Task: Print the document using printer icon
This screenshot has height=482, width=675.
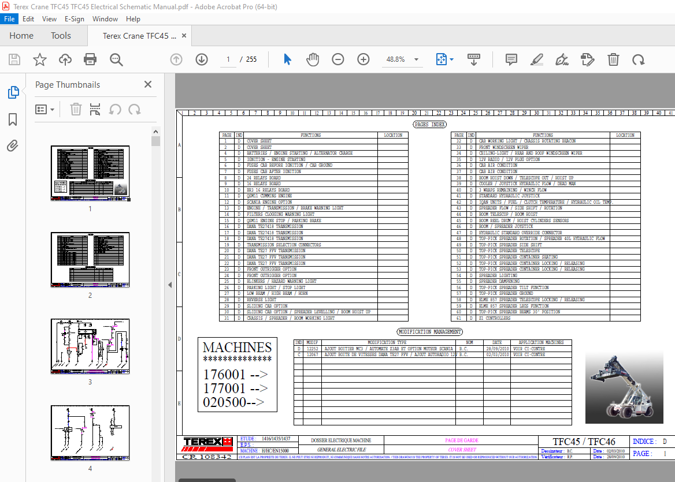Action: pos(90,59)
